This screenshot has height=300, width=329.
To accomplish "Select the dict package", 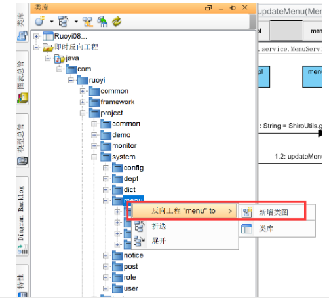I will click(124, 190).
